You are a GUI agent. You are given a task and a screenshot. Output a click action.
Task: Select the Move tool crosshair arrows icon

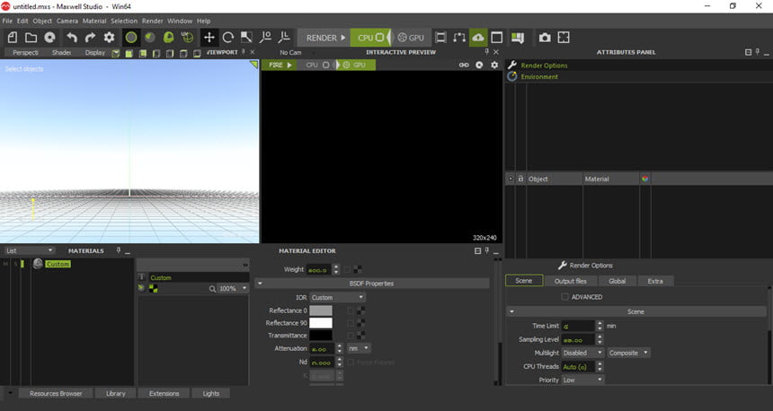pyautogui.click(x=209, y=38)
